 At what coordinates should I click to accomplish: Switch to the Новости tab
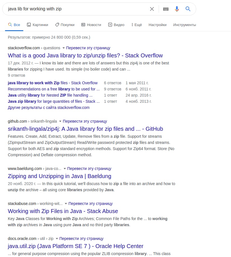pyautogui.click(x=91, y=25)
